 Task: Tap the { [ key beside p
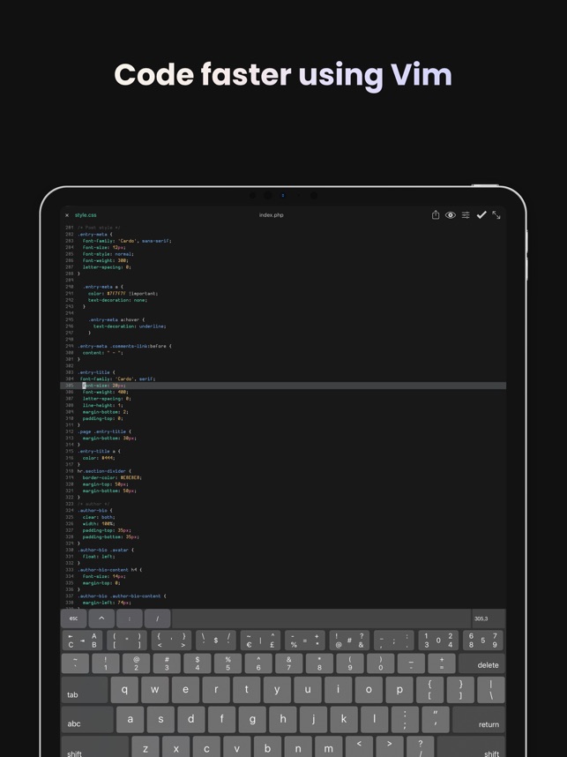pyautogui.click(x=430, y=689)
